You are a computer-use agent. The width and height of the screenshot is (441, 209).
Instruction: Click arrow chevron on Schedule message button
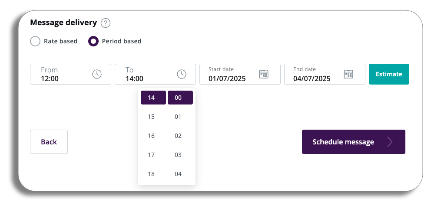tap(390, 142)
